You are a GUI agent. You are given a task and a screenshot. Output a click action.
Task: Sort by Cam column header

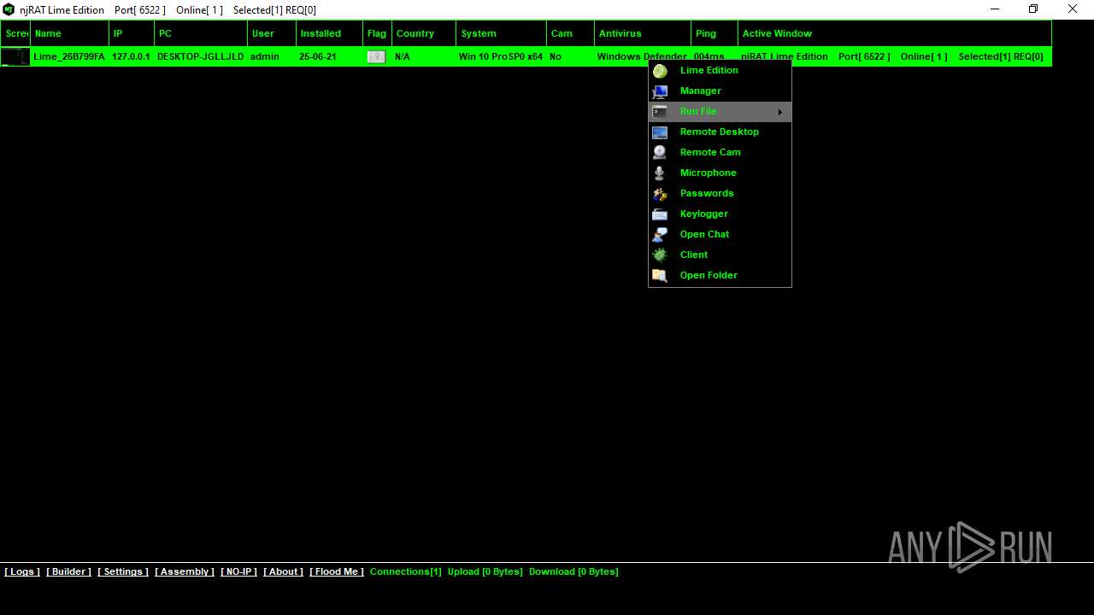(x=571, y=33)
